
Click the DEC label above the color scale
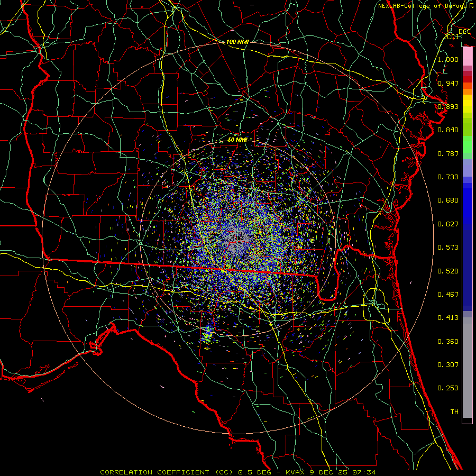[464, 32]
